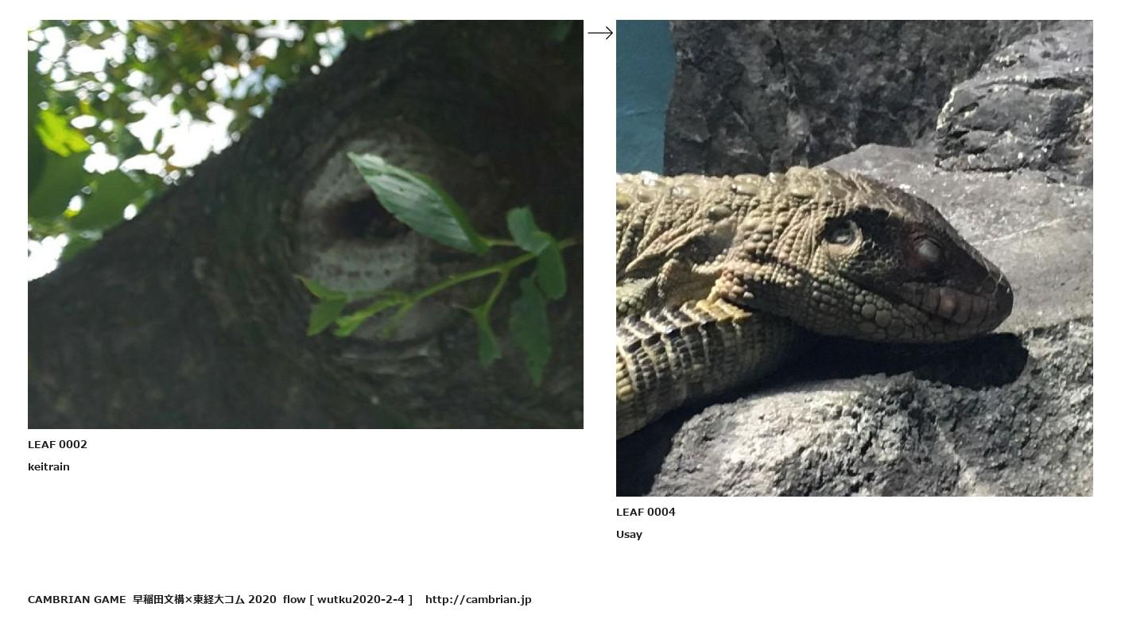Click the lizard's eye

[x=841, y=233]
